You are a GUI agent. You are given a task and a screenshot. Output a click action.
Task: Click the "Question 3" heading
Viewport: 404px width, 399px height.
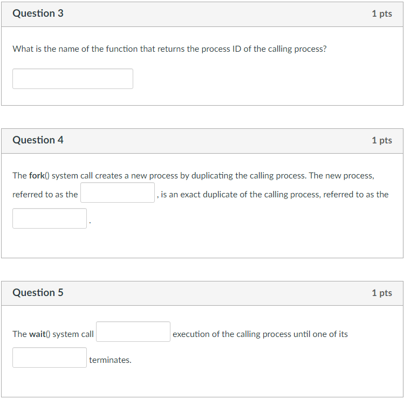38,13
